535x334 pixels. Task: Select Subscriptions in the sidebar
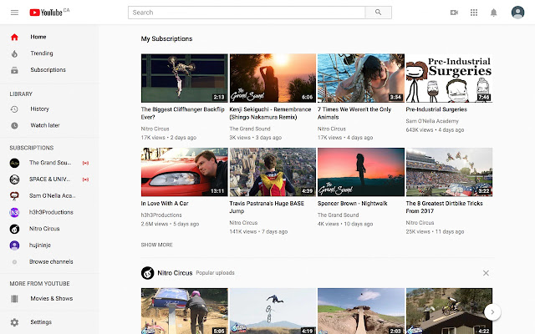49,70
